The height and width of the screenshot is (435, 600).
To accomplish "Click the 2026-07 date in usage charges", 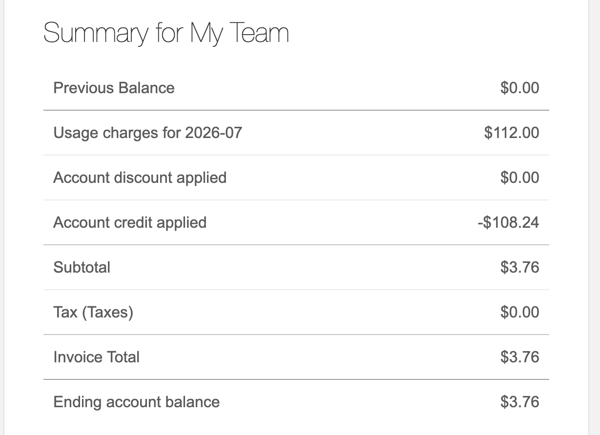I will [x=213, y=133].
